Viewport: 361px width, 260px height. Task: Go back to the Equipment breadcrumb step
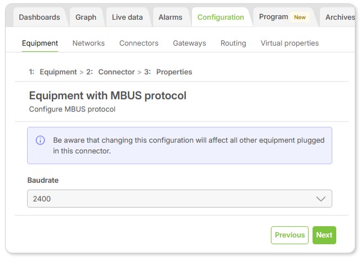click(58, 72)
